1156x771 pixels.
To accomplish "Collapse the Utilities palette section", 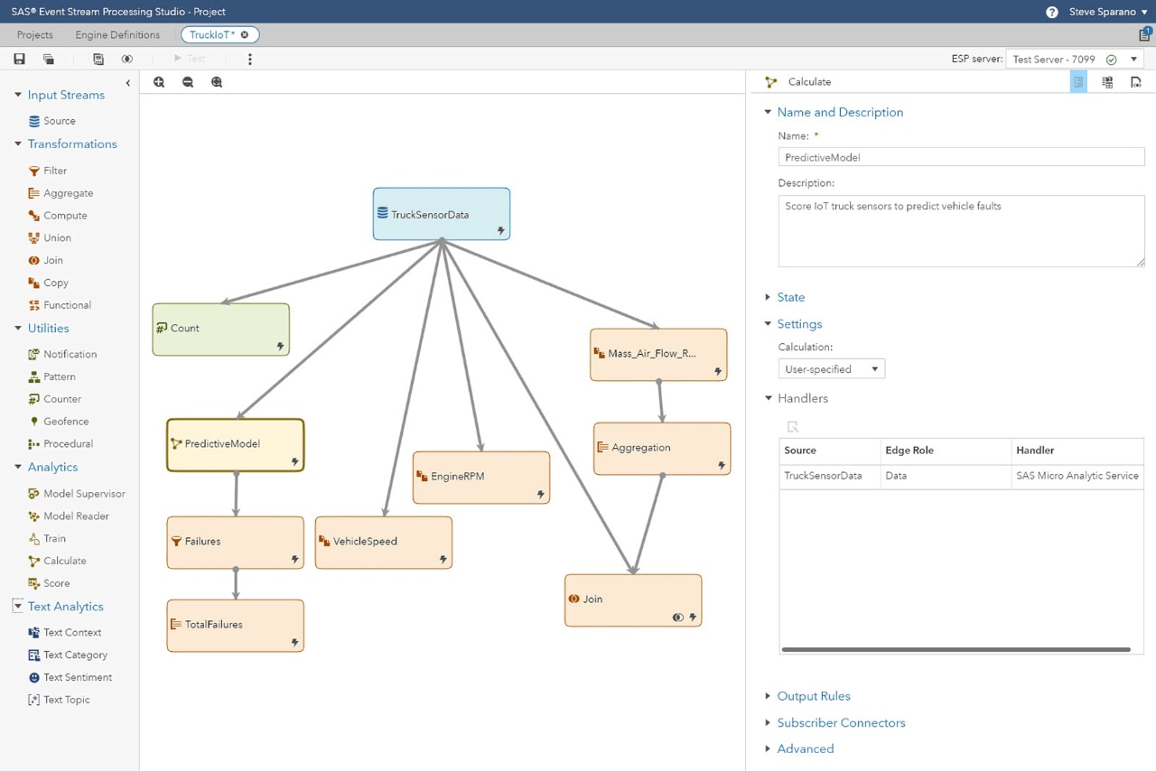I will coord(18,328).
